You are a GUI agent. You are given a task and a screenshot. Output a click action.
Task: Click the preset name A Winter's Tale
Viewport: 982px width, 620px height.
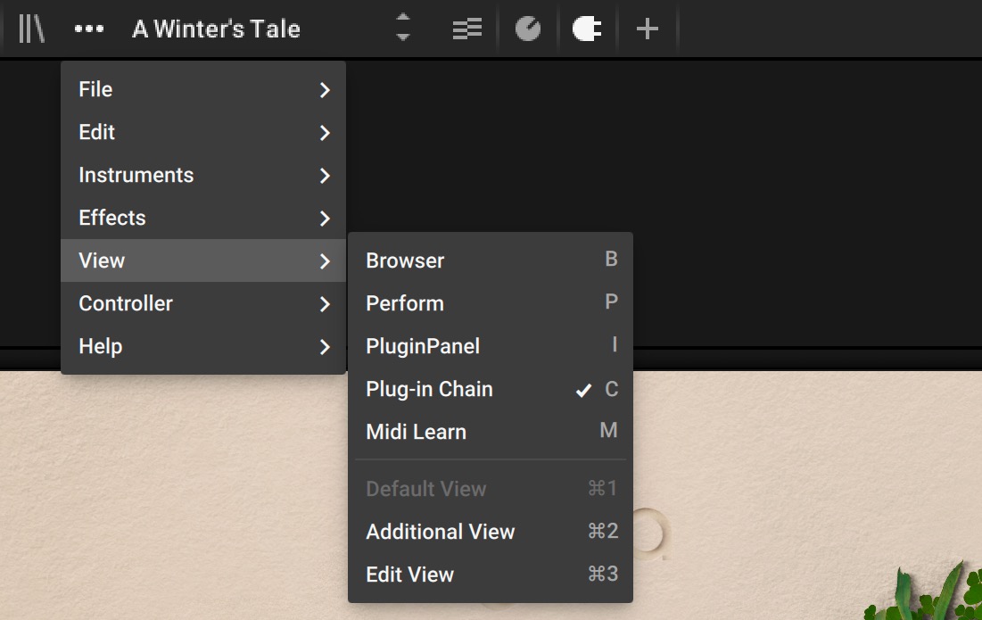(x=216, y=29)
